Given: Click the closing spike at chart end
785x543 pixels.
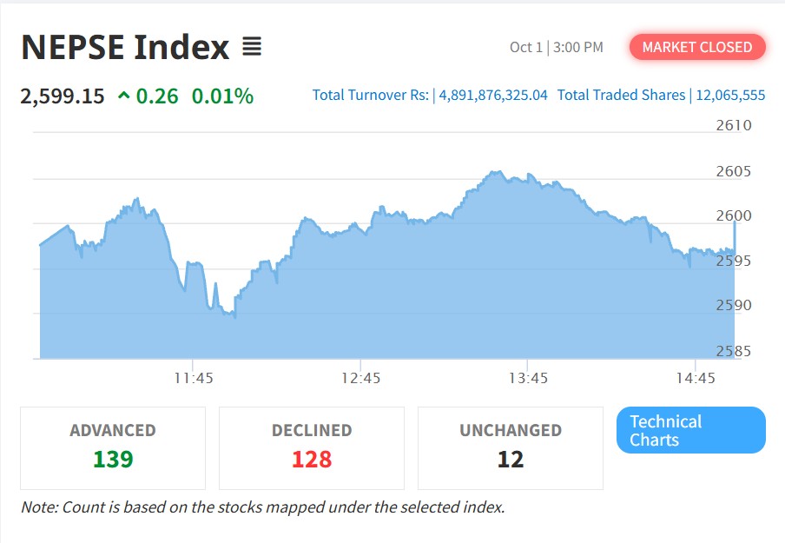Looking at the screenshot, I should [x=735, y=235].
